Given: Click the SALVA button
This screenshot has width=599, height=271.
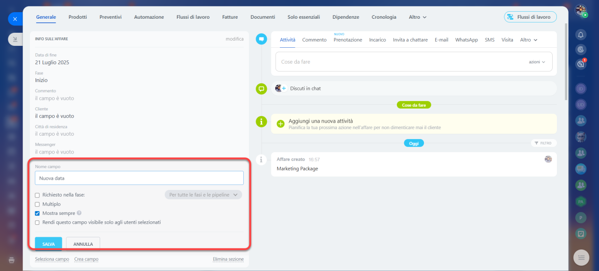Looking at the screenshot, I should coord(48,244).
